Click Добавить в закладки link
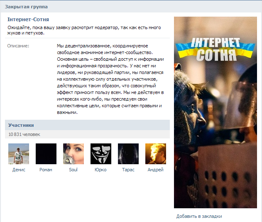Screen dimensions: 262x222 199,216
